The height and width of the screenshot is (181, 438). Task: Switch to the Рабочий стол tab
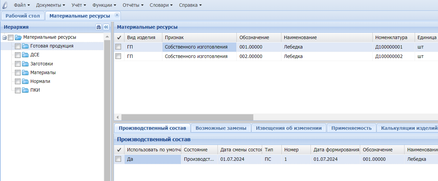23,16
